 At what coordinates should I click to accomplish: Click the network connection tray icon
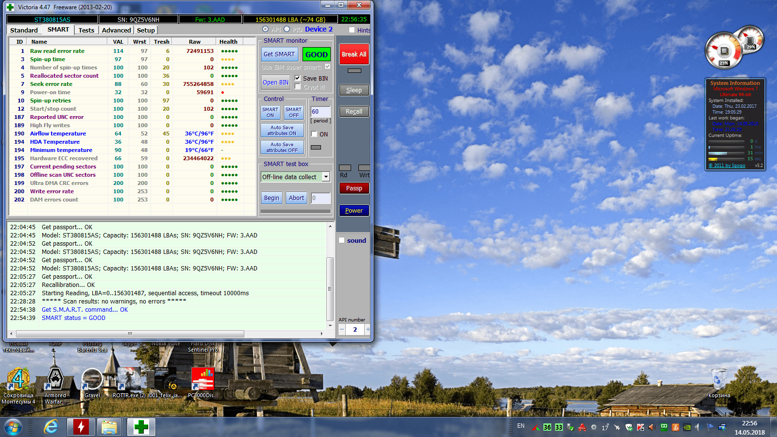coord(722,427)
